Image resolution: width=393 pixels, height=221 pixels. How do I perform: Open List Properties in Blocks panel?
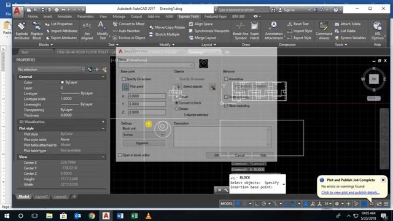tap(59, 24)
